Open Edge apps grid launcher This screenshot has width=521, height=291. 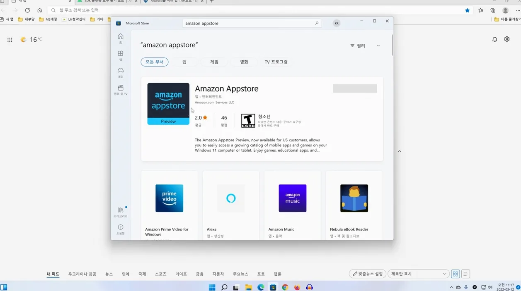(10, 40)
